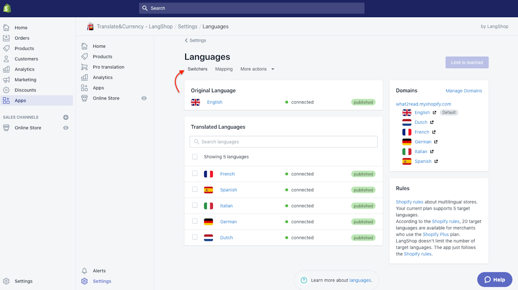518x290 pixels.
Task: Open Pro translation cart icon
Action: coord(84,67)
